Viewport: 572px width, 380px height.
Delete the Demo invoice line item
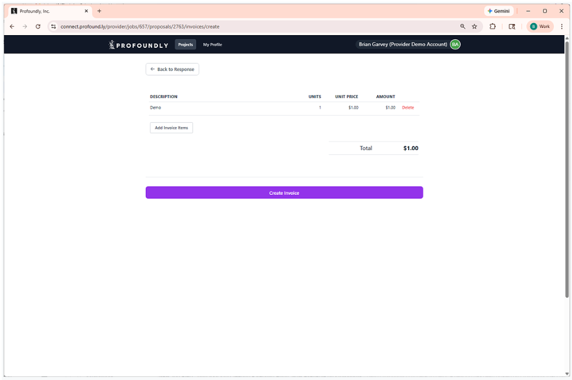coord(408,107)
